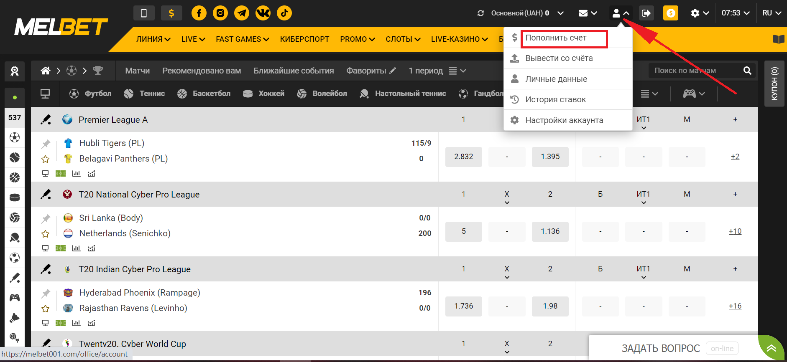Star the Hyderabad Phoenix match
The image size is (787, 362).
[46, 309]
